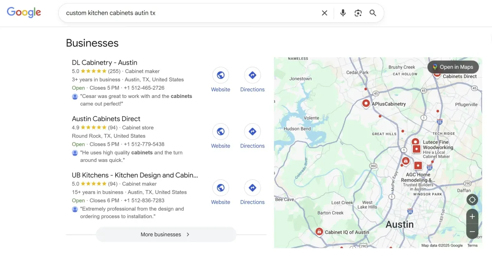Viewport: 492px width, 260px height.
Task: Expand More businesses list
Action: point(166,235)
